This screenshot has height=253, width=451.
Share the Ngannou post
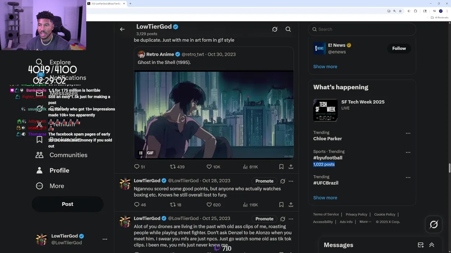pos(291,205)
